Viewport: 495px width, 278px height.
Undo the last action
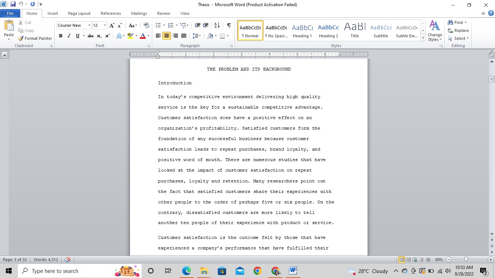[x=21, y=4]
